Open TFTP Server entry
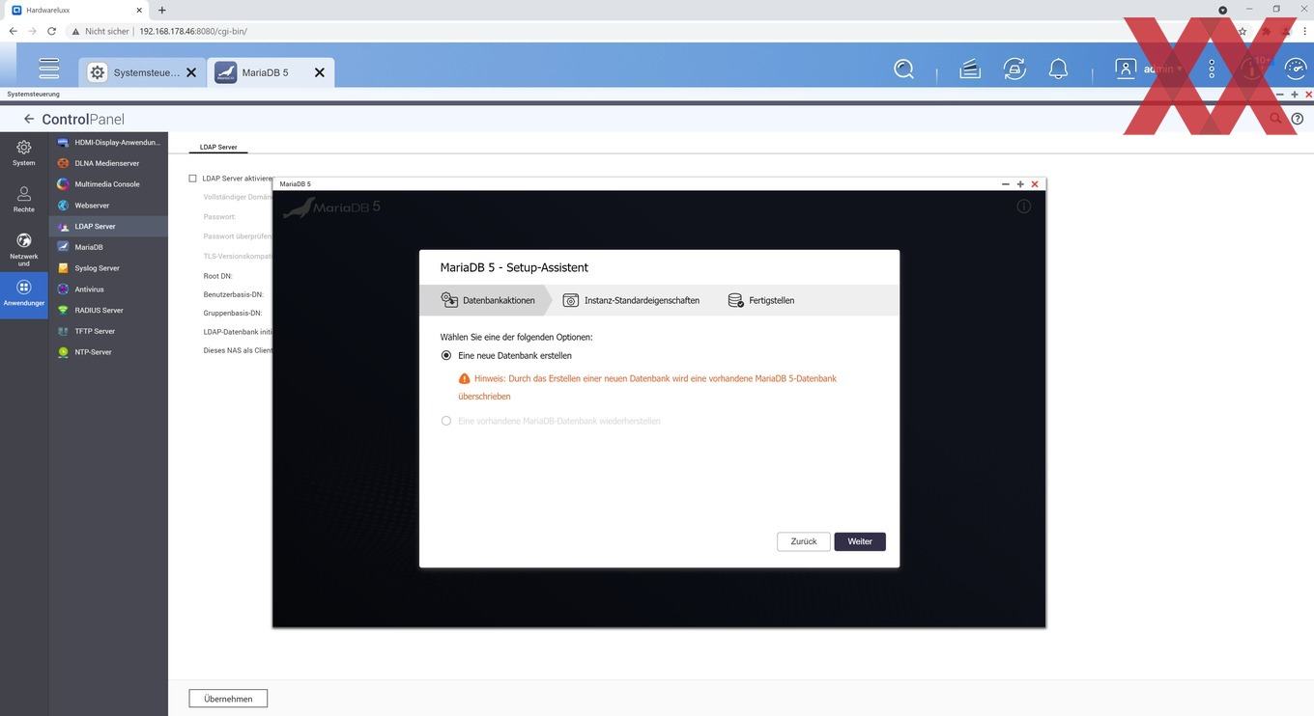This screenshot has width=1314, height=716. click(108, 331)
